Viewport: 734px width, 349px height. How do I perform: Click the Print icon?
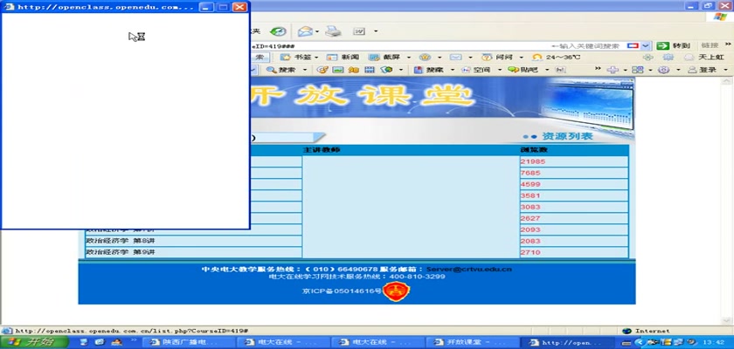(x=333, y=31)
